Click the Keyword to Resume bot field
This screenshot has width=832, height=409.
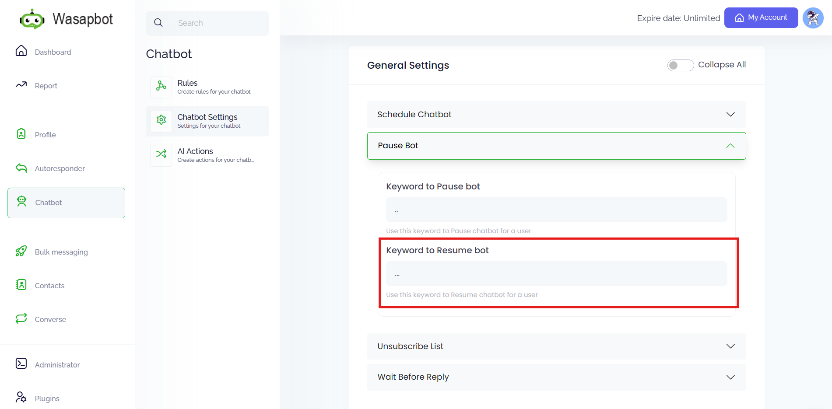556,274
